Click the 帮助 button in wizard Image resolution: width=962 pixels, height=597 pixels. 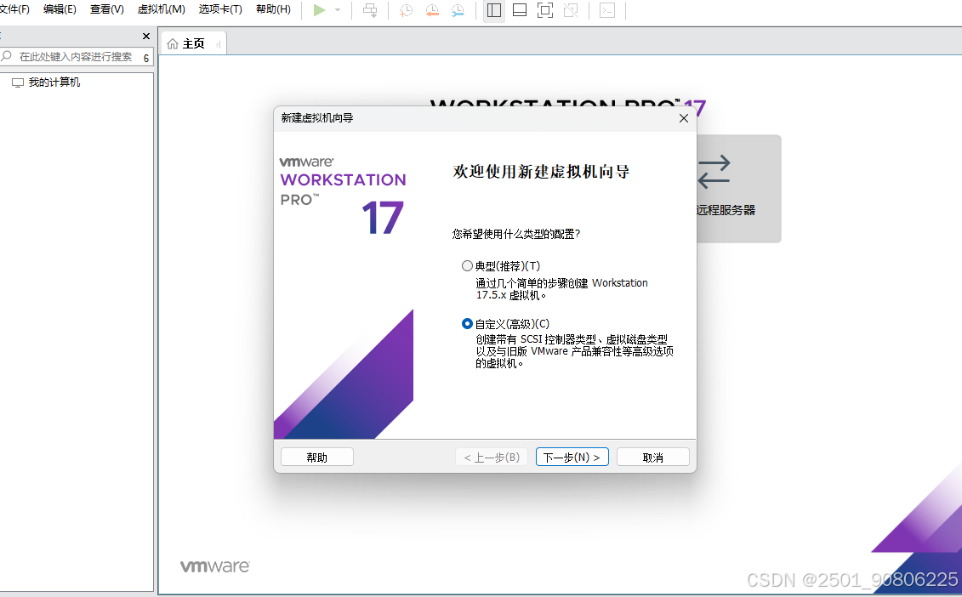tap(316, 458)
